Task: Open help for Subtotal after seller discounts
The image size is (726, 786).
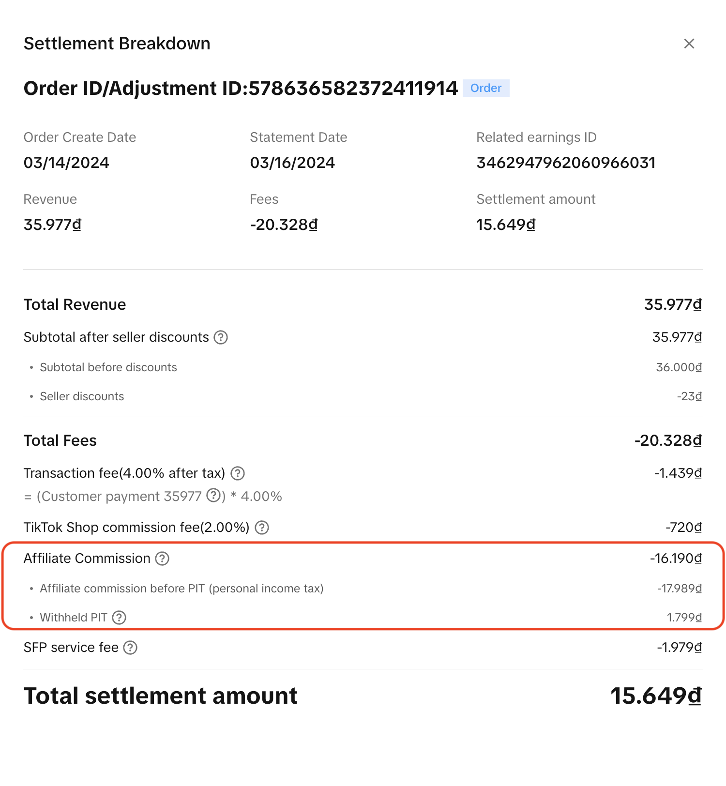Action: click(x=221, y=337)
